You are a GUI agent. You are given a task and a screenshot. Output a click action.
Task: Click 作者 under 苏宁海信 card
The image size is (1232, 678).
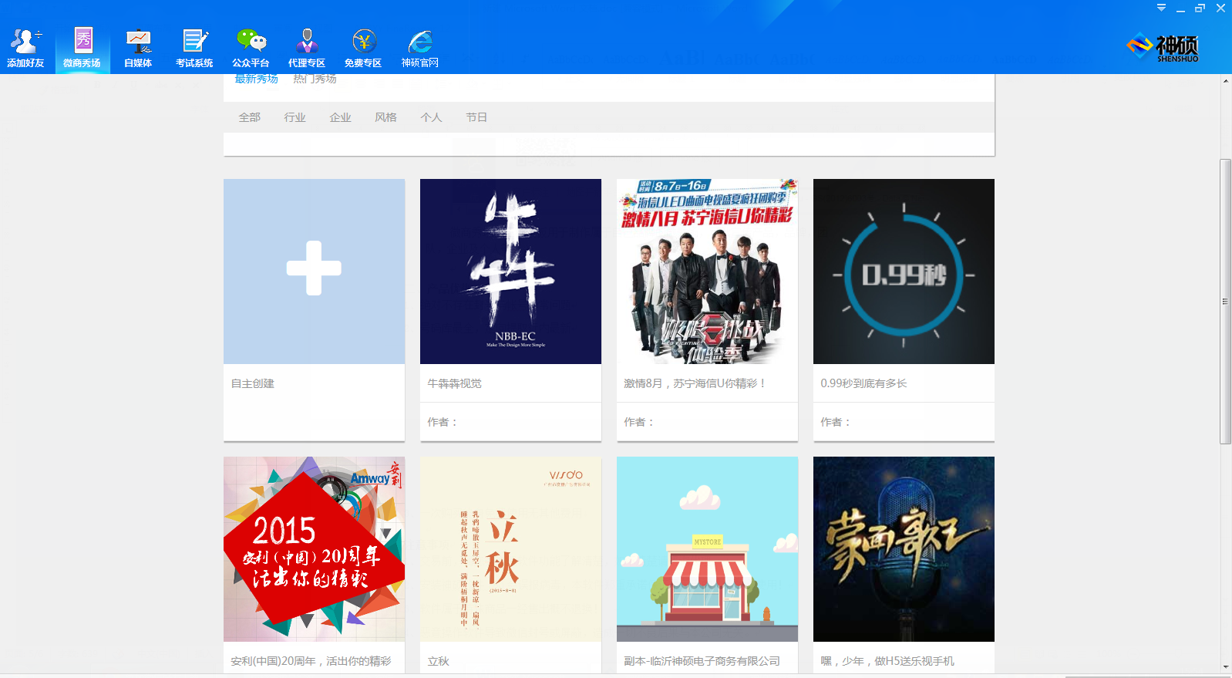coord(640,422)
